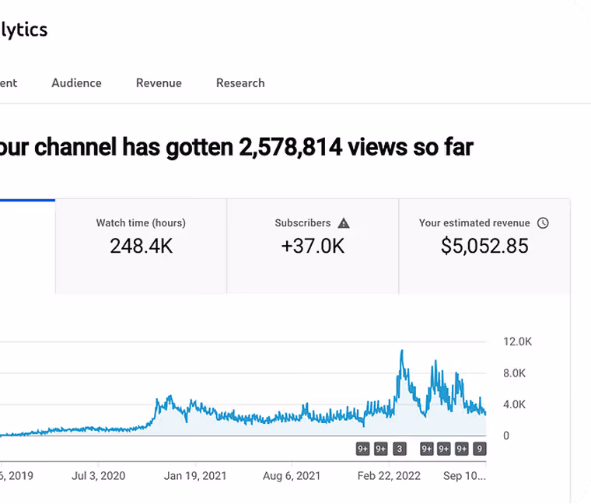Switch to the Audience tab
This screenshot has height=504, width=591.
tap(76, 83)
